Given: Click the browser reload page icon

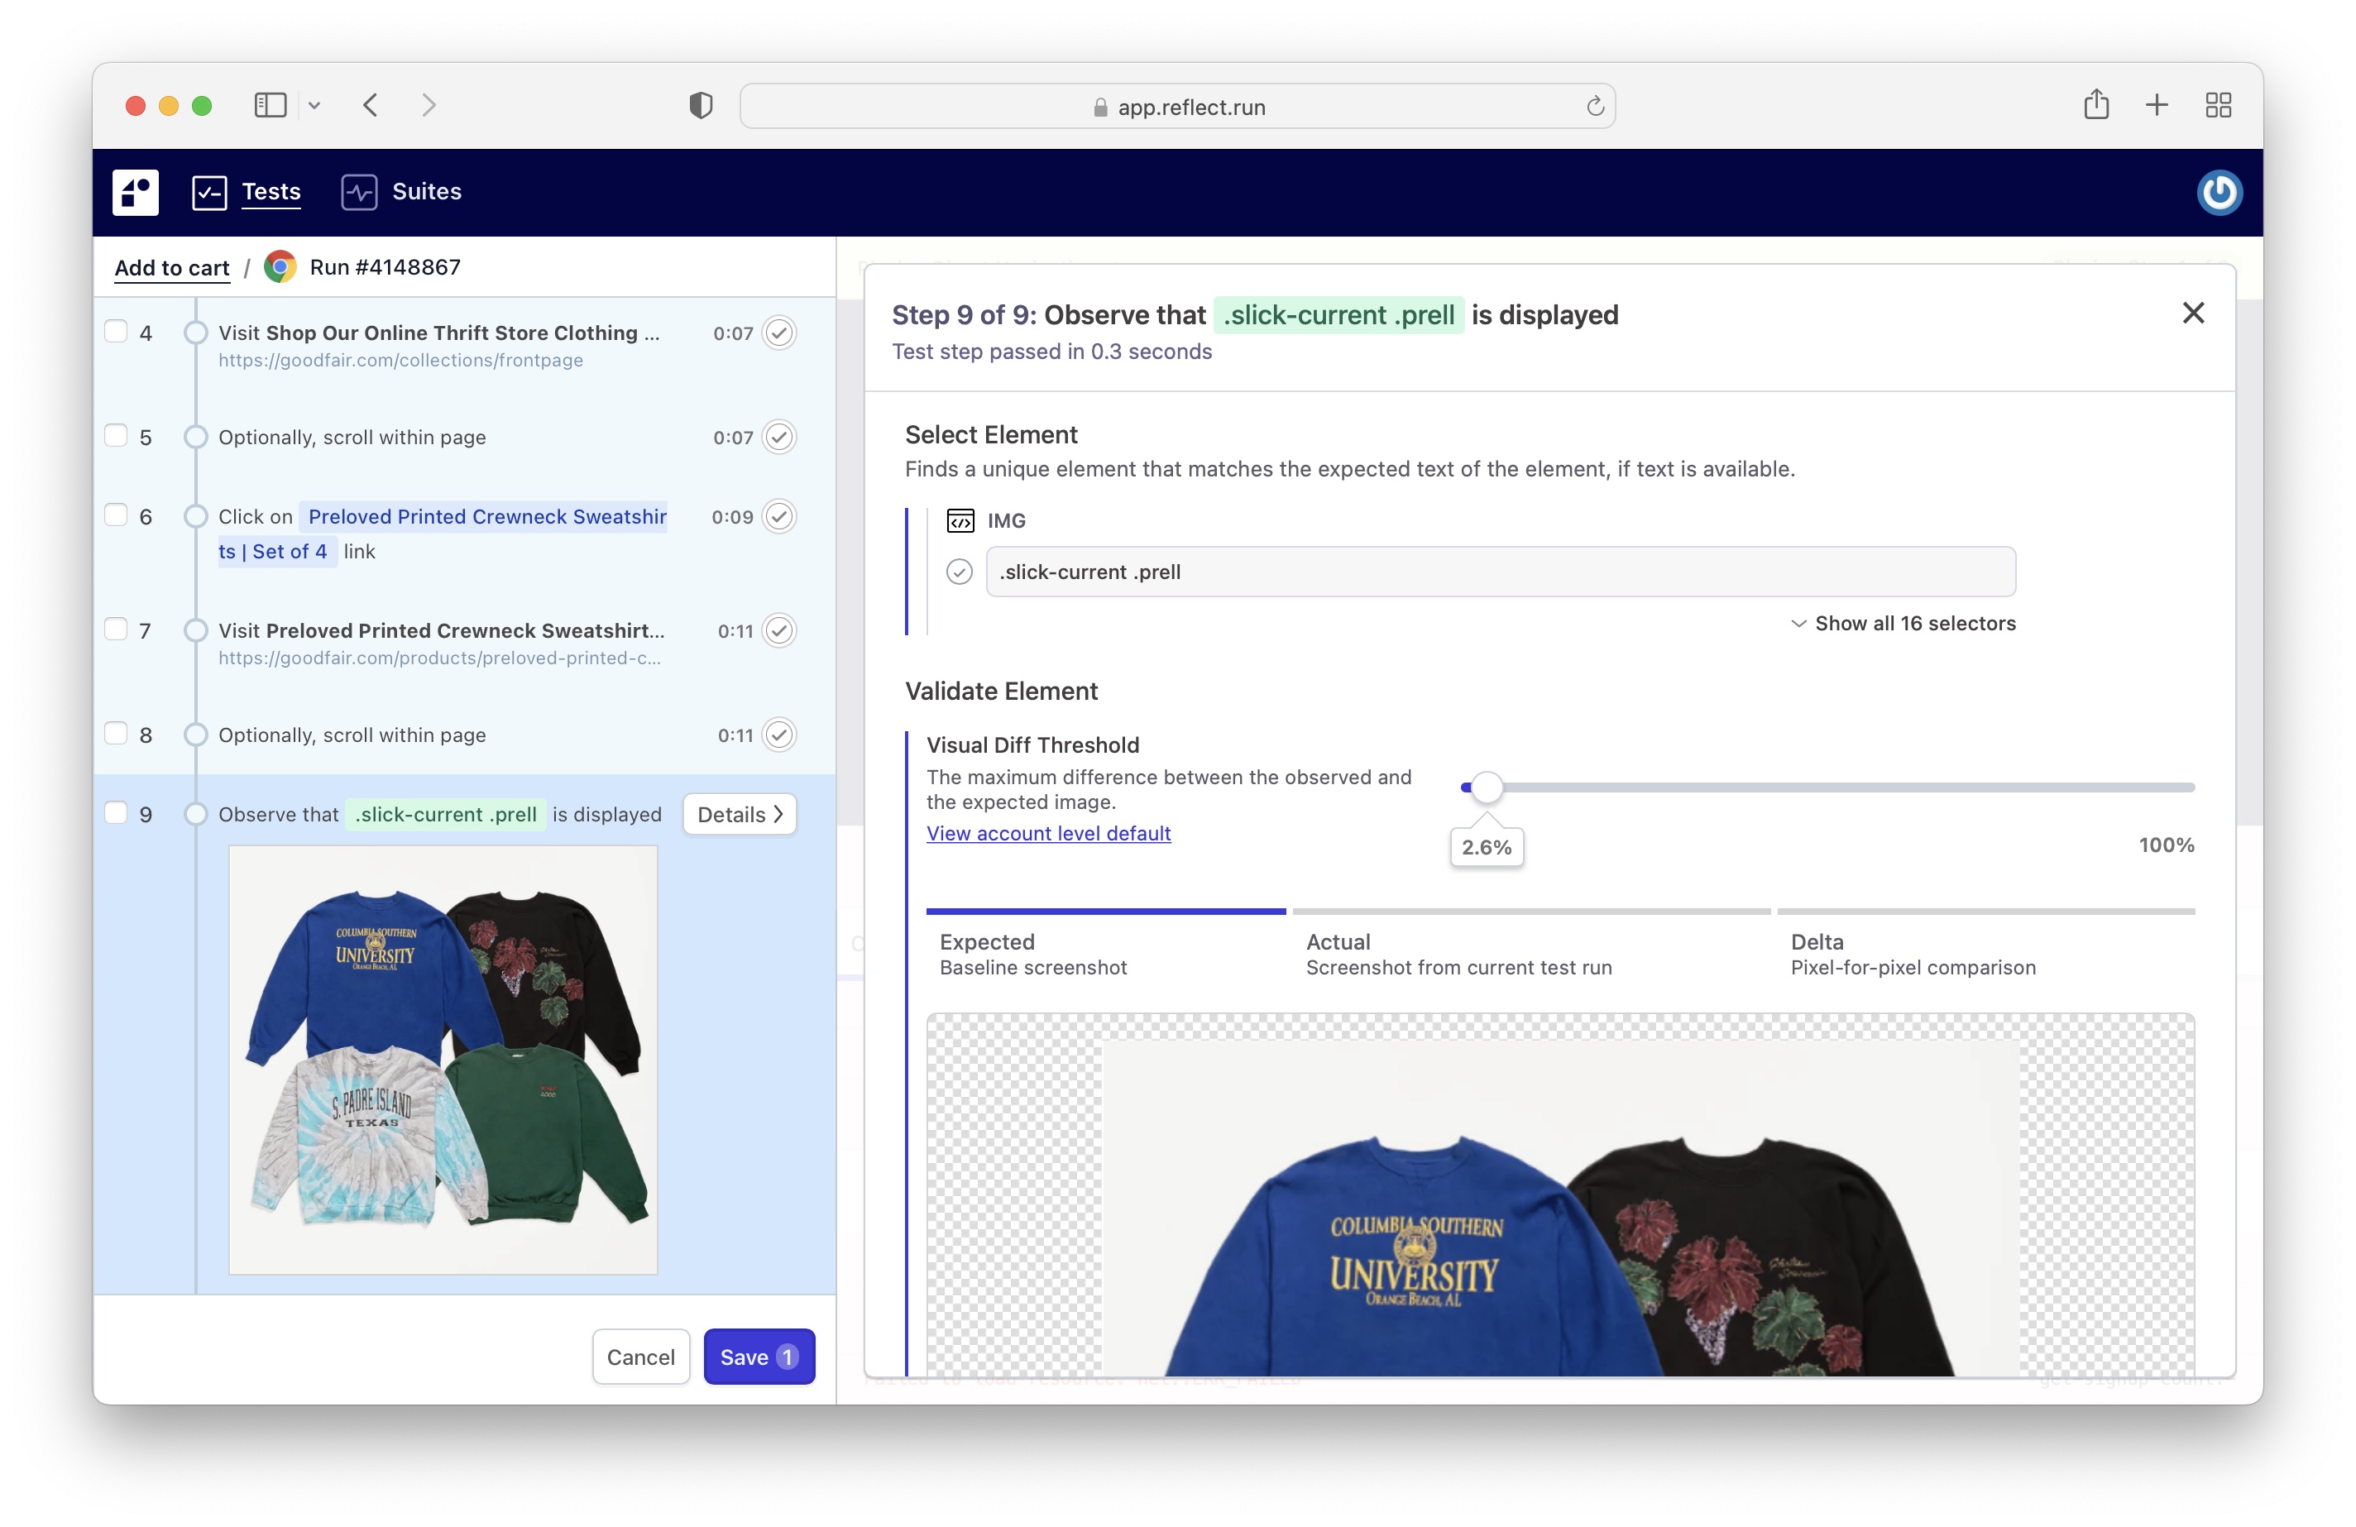Looking at the screenshot, I should point(1595,107).
